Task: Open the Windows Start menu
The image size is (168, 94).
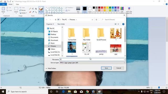Action: point(3,92)
